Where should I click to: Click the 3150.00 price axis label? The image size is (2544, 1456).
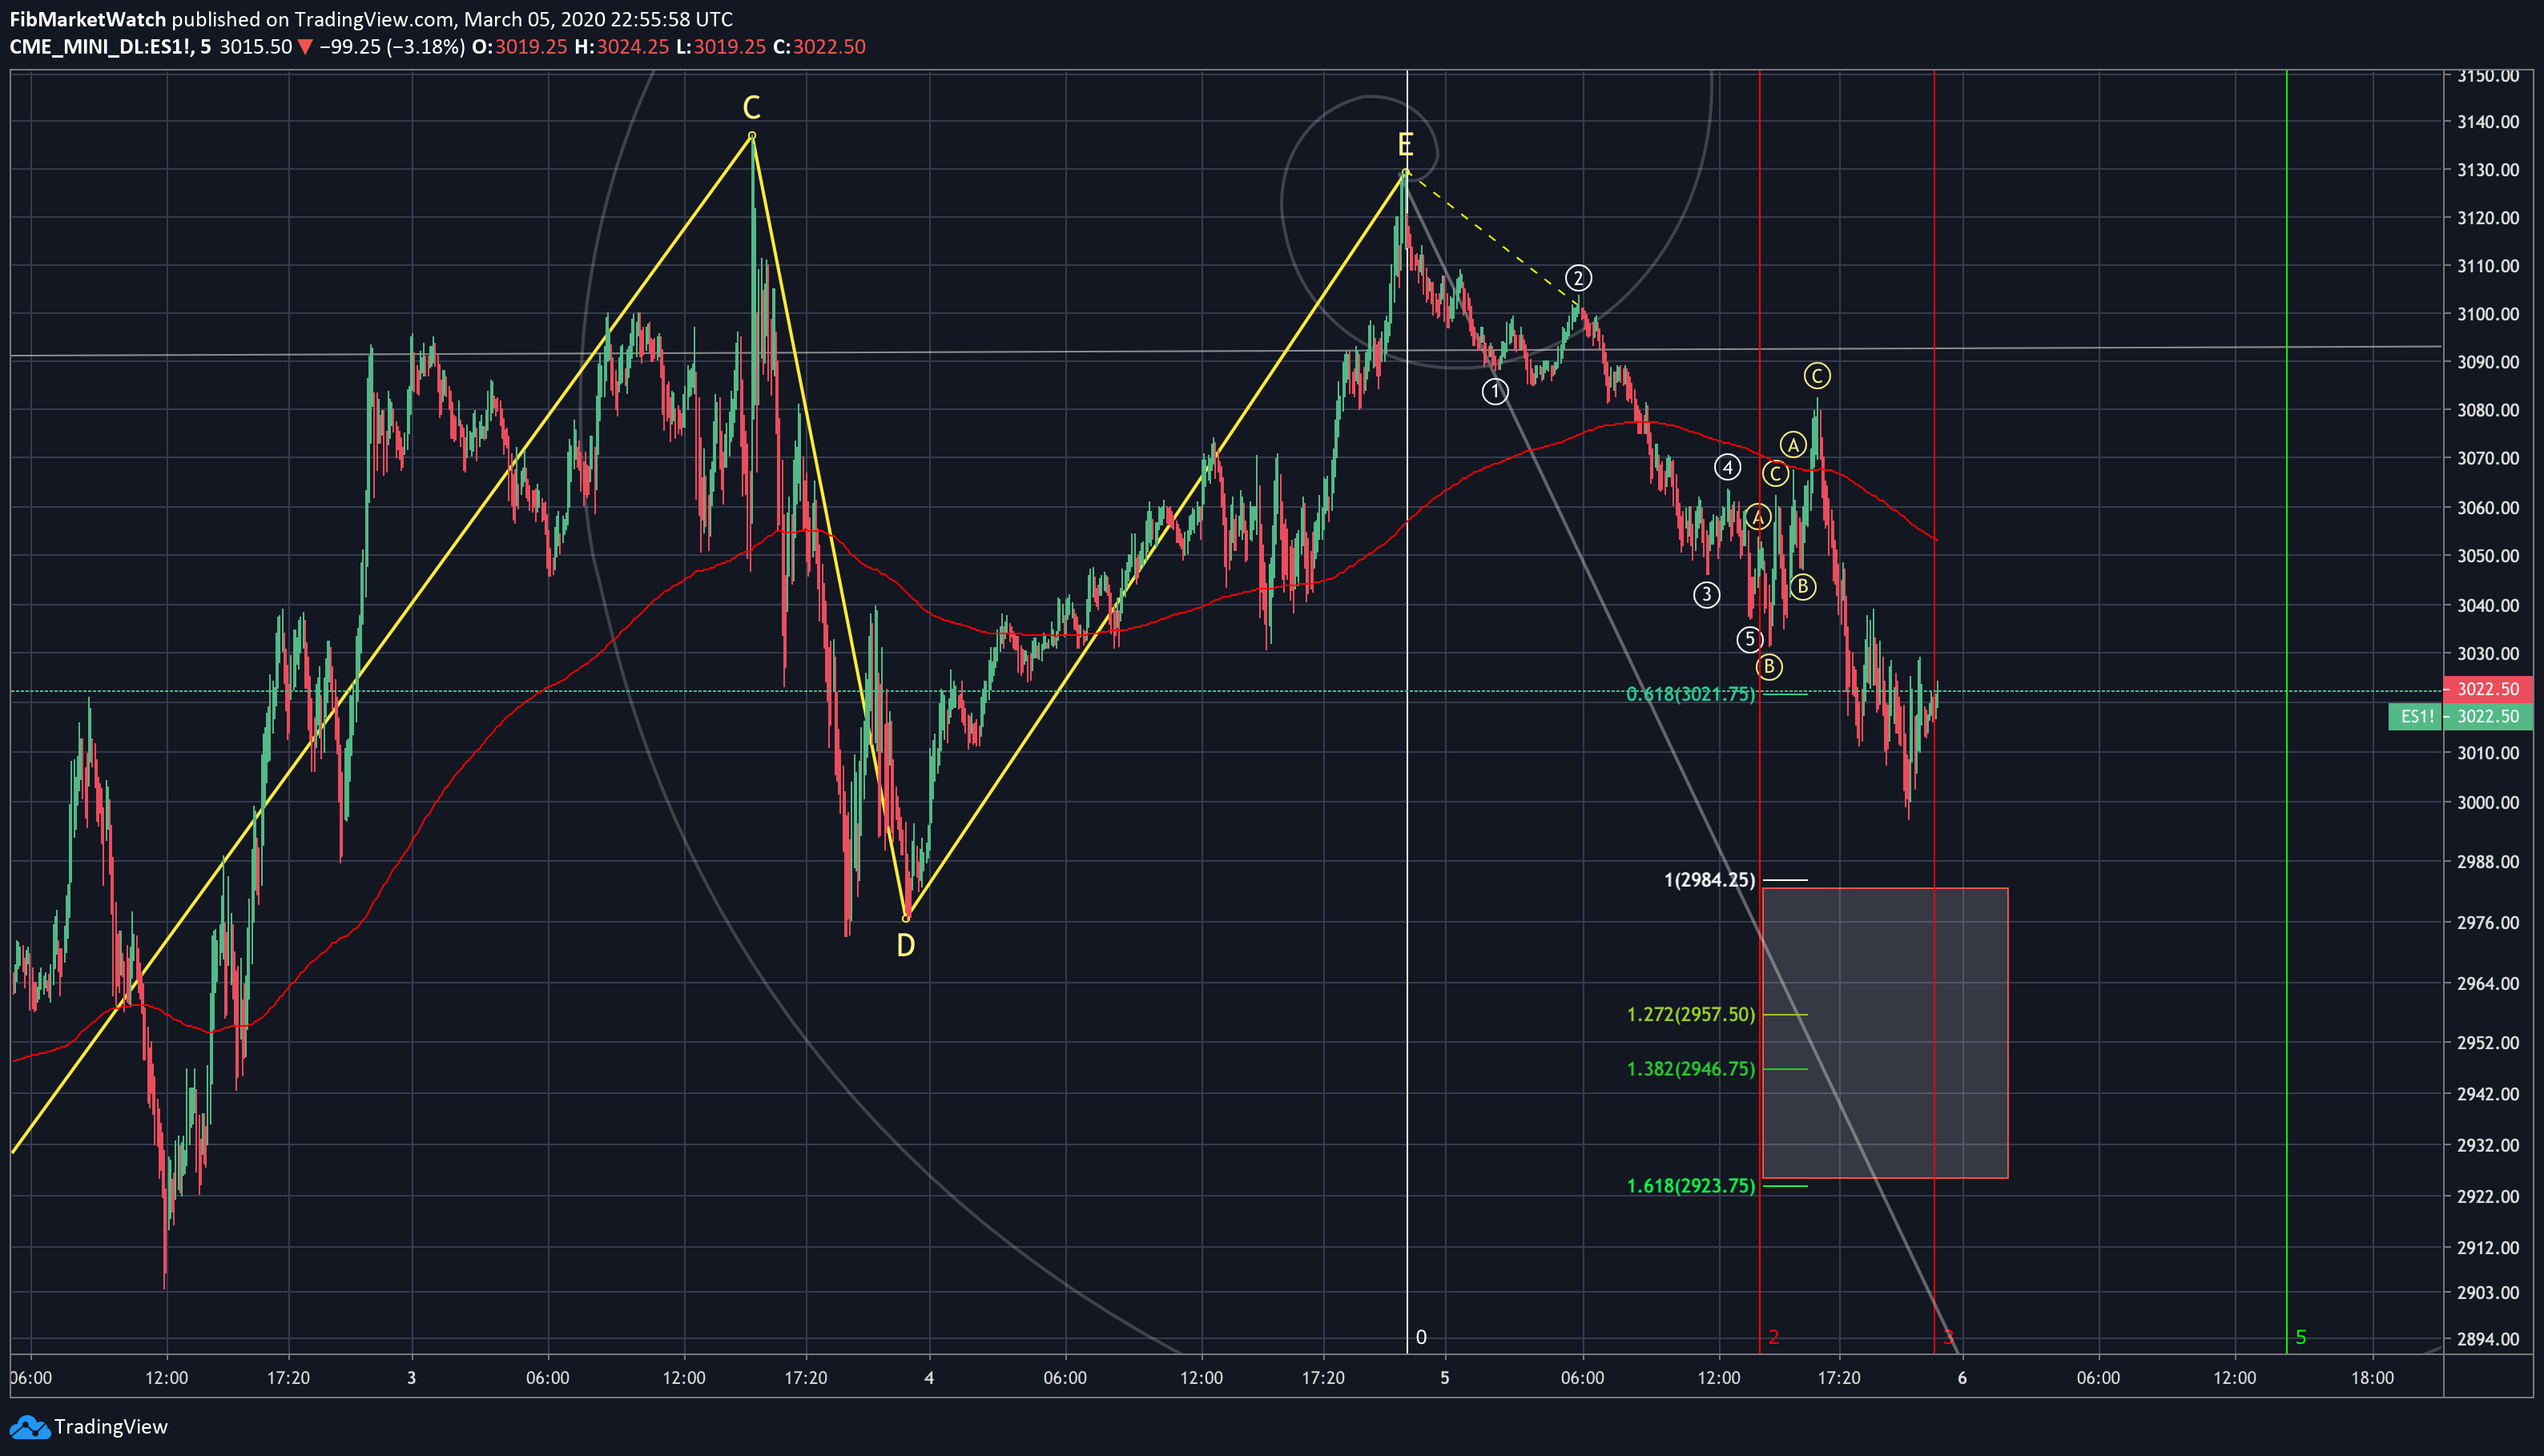(2487, 76)
